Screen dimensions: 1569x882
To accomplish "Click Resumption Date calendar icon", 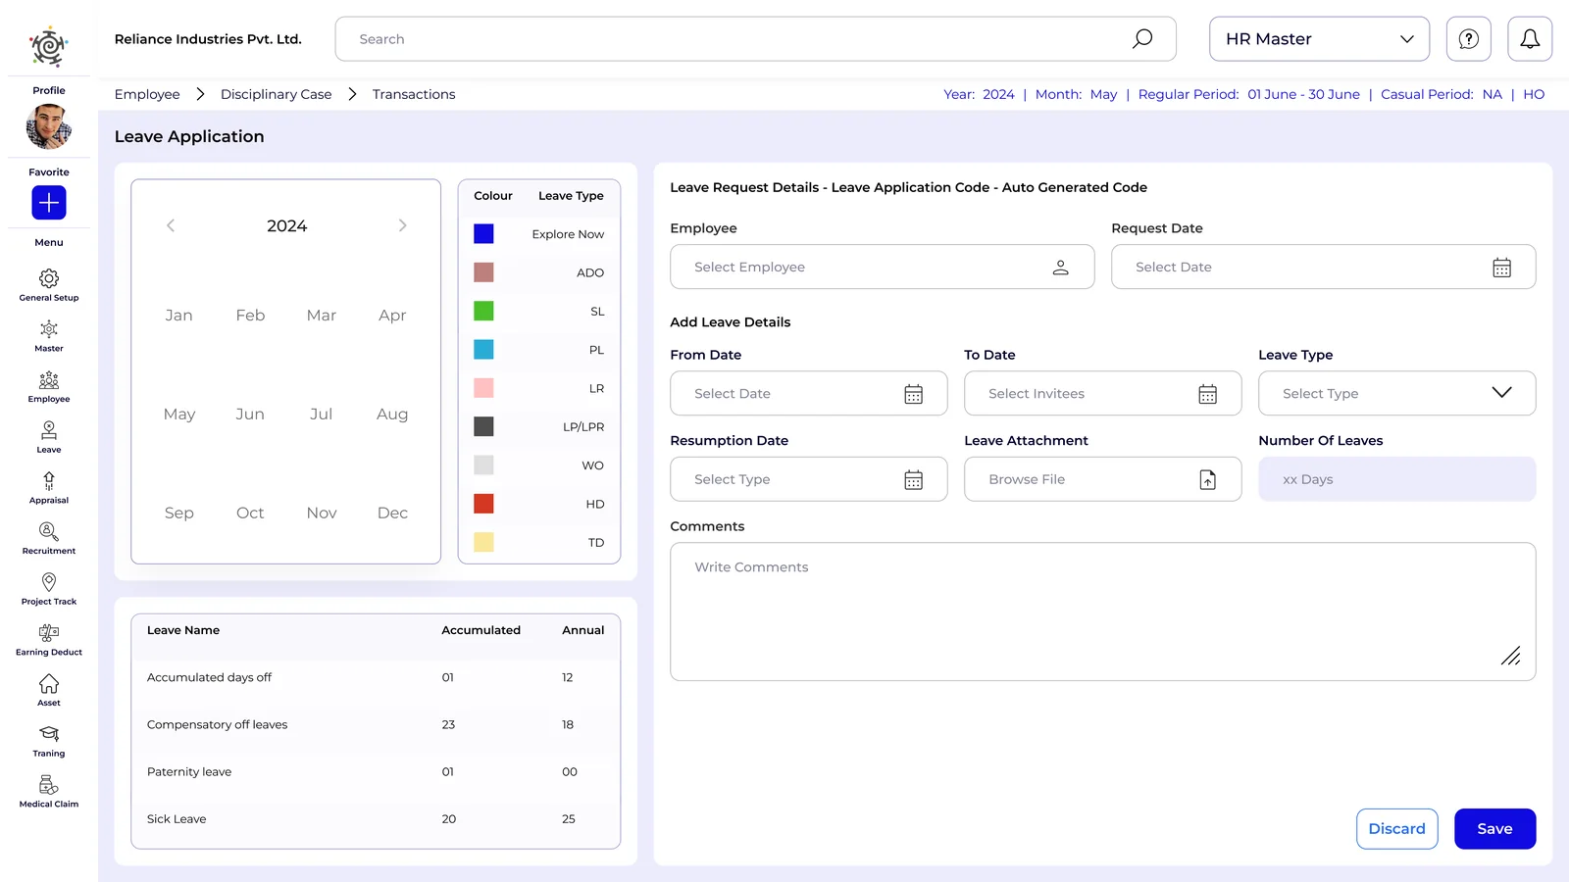I will tap(913, 479).
